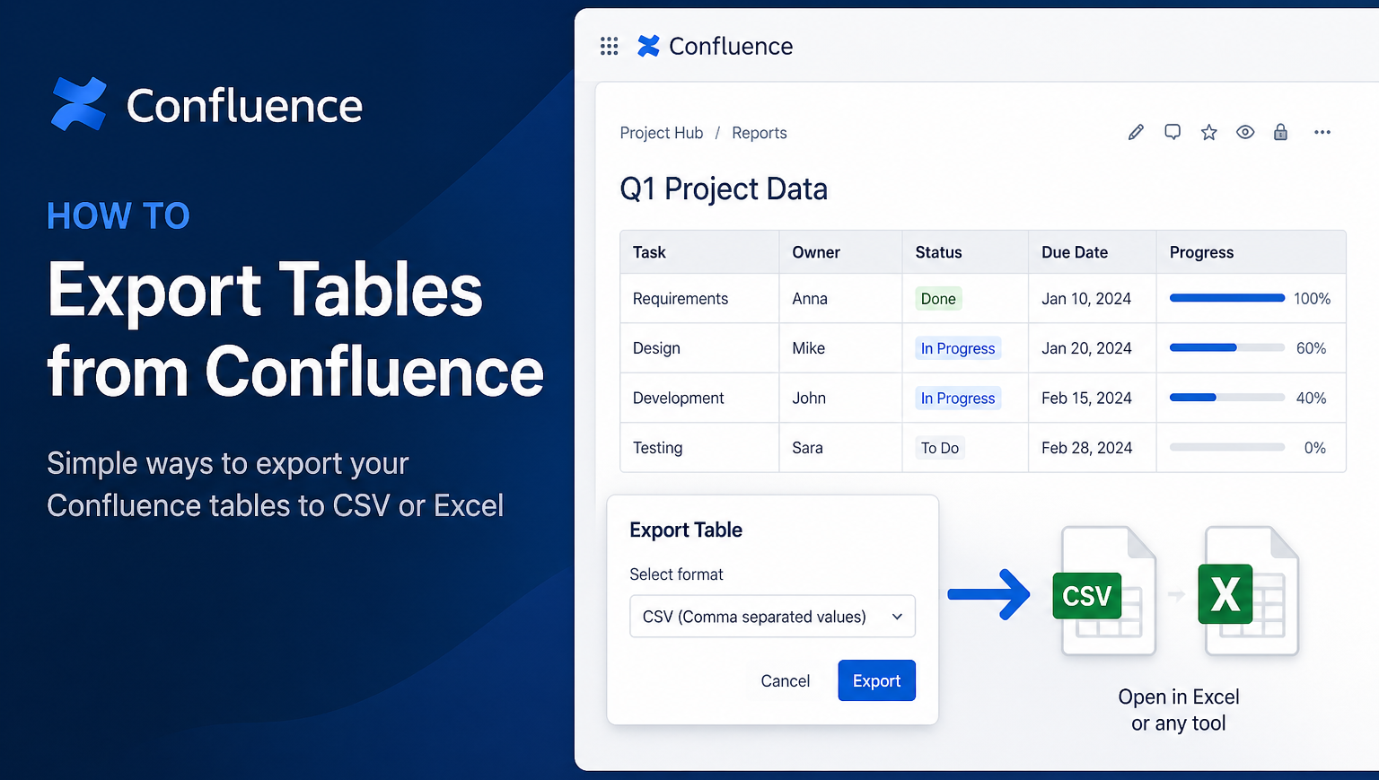Click the Design row 60% progress bar
Viewport: 1379px width, 780px height.
[x=1226, y=348]
